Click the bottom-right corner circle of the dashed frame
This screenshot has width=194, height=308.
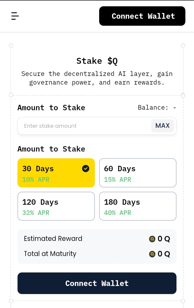click(183, 301)
